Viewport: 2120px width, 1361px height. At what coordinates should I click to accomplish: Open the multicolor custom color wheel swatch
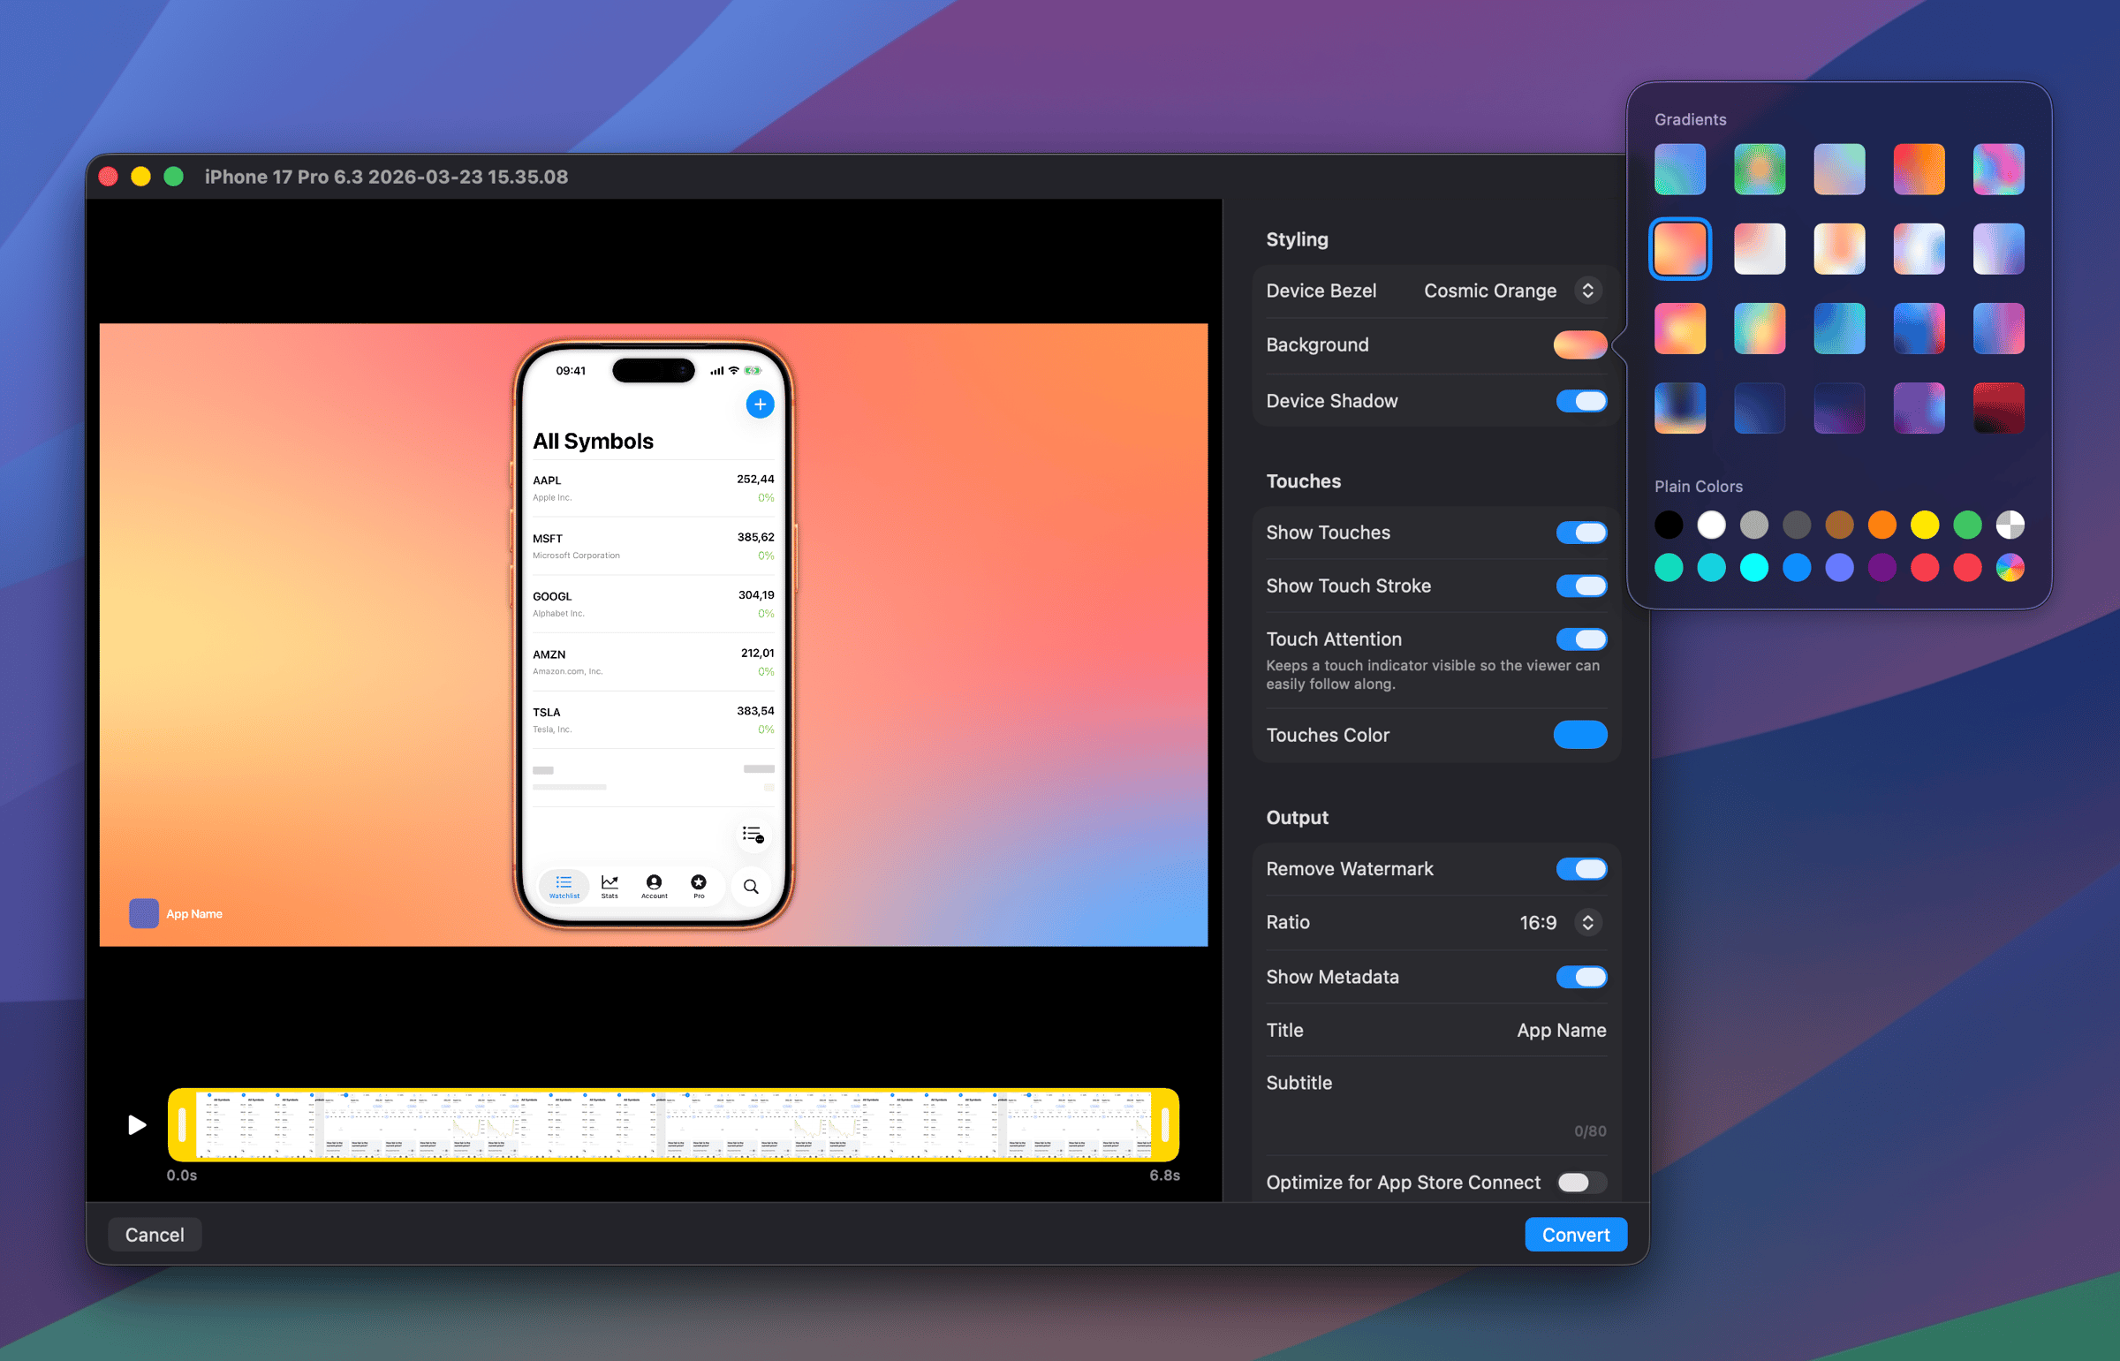point(2009,567)
